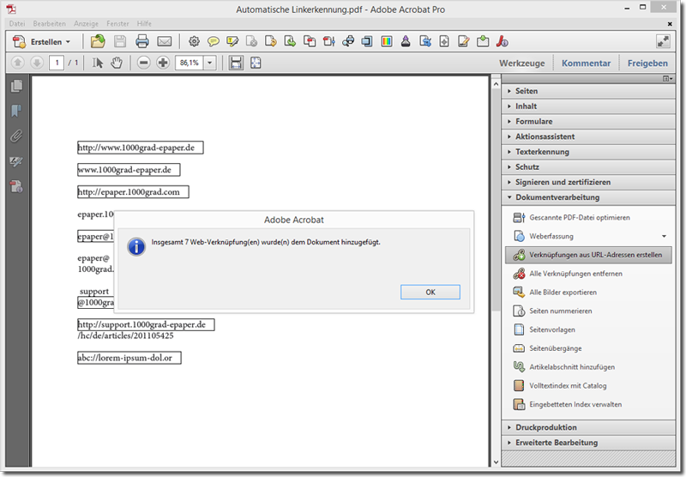Expand the Erweiterte Bearbeitung section

(588, 443)
